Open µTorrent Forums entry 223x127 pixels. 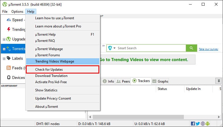(63, 55)
